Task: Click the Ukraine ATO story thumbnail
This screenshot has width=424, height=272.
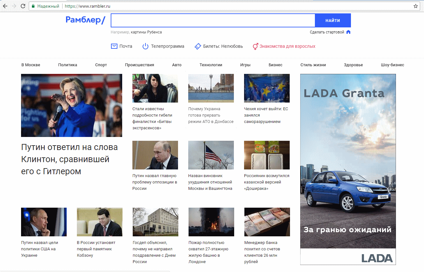Action: pos(211,88)
